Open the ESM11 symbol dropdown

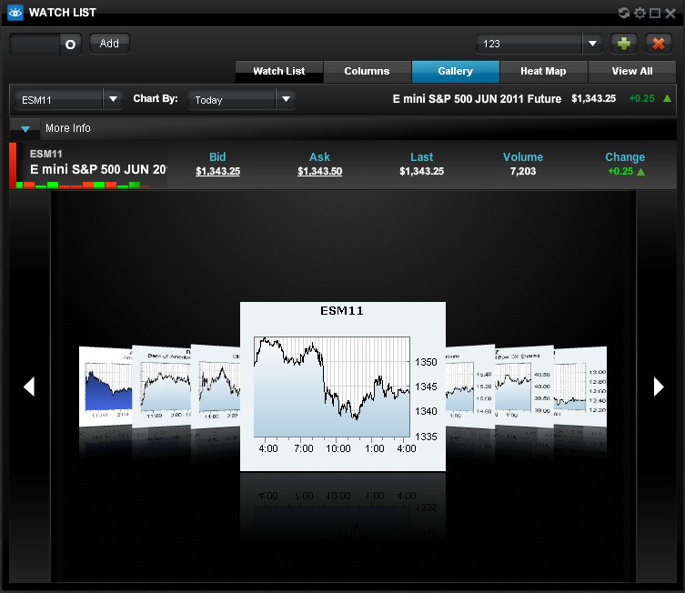click(113, 99)
